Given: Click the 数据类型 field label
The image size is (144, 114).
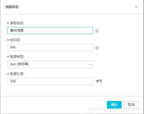Looking at the screenshot, I should pyautogui.click(x=17, y=57).
